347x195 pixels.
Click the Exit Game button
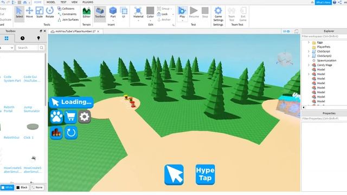243,14
